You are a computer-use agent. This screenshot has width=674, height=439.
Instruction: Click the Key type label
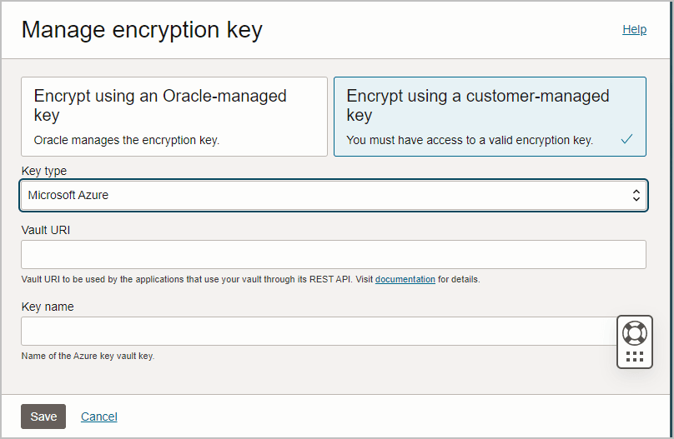(x=43, y=171)
